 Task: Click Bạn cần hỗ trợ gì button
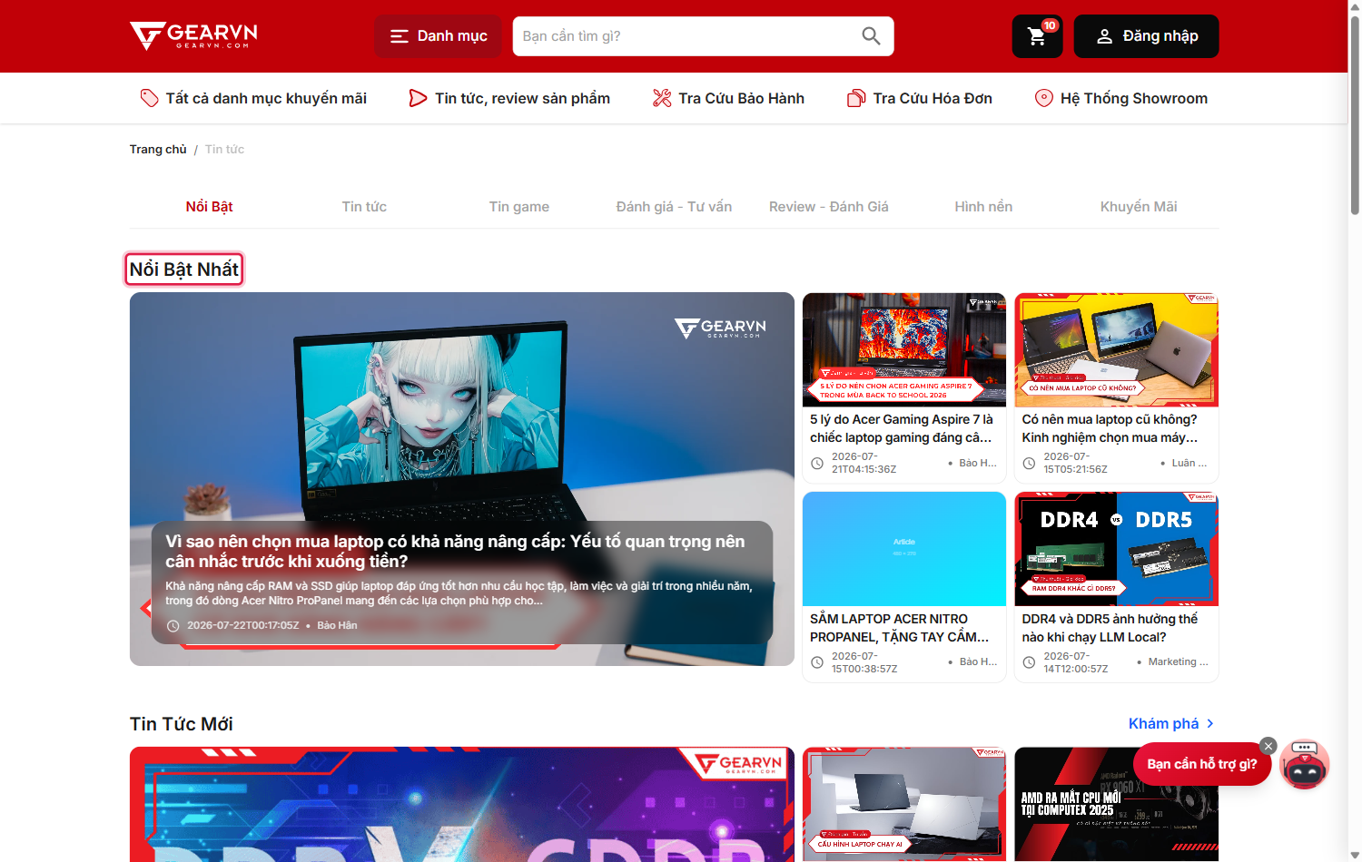pos(1201,764)
